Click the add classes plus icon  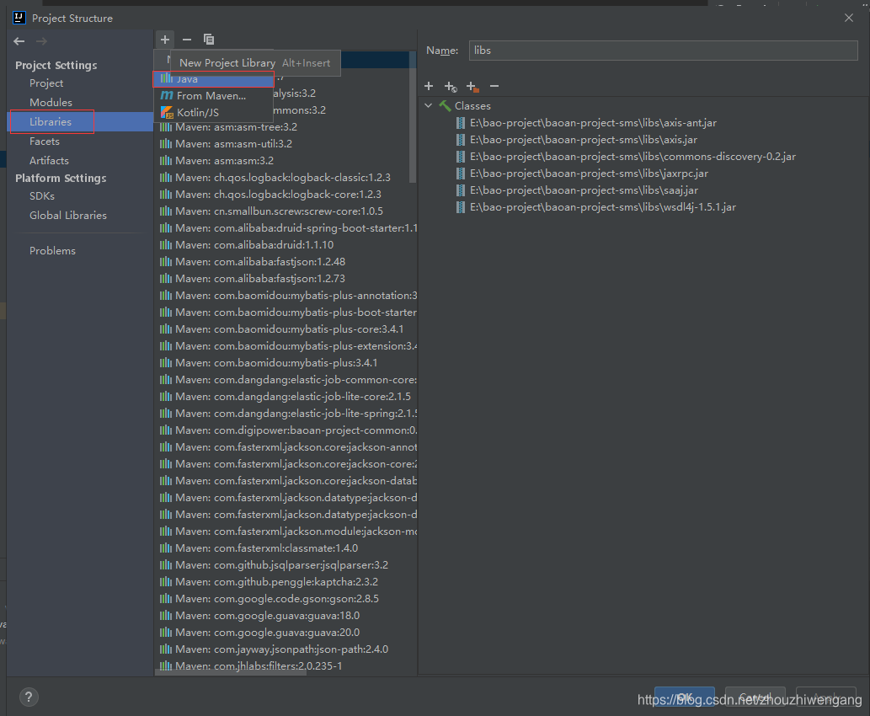click(x=429, y=86)
